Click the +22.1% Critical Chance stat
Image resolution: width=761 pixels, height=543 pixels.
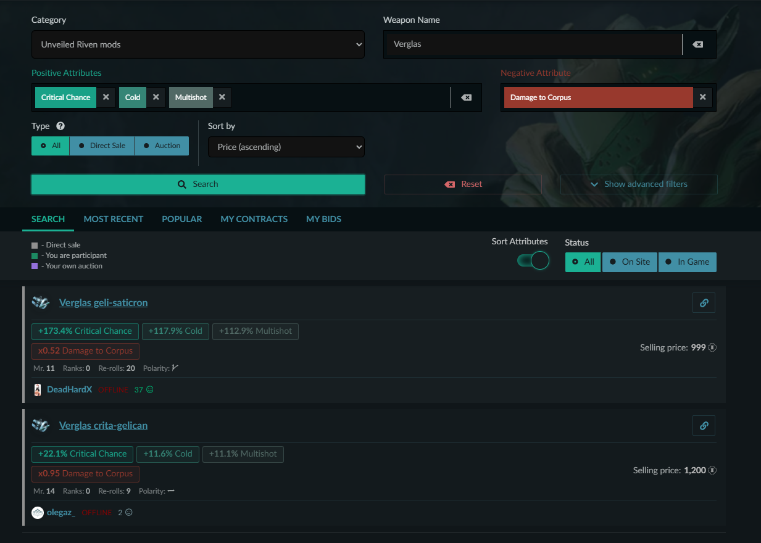click(x=82, y=454)
